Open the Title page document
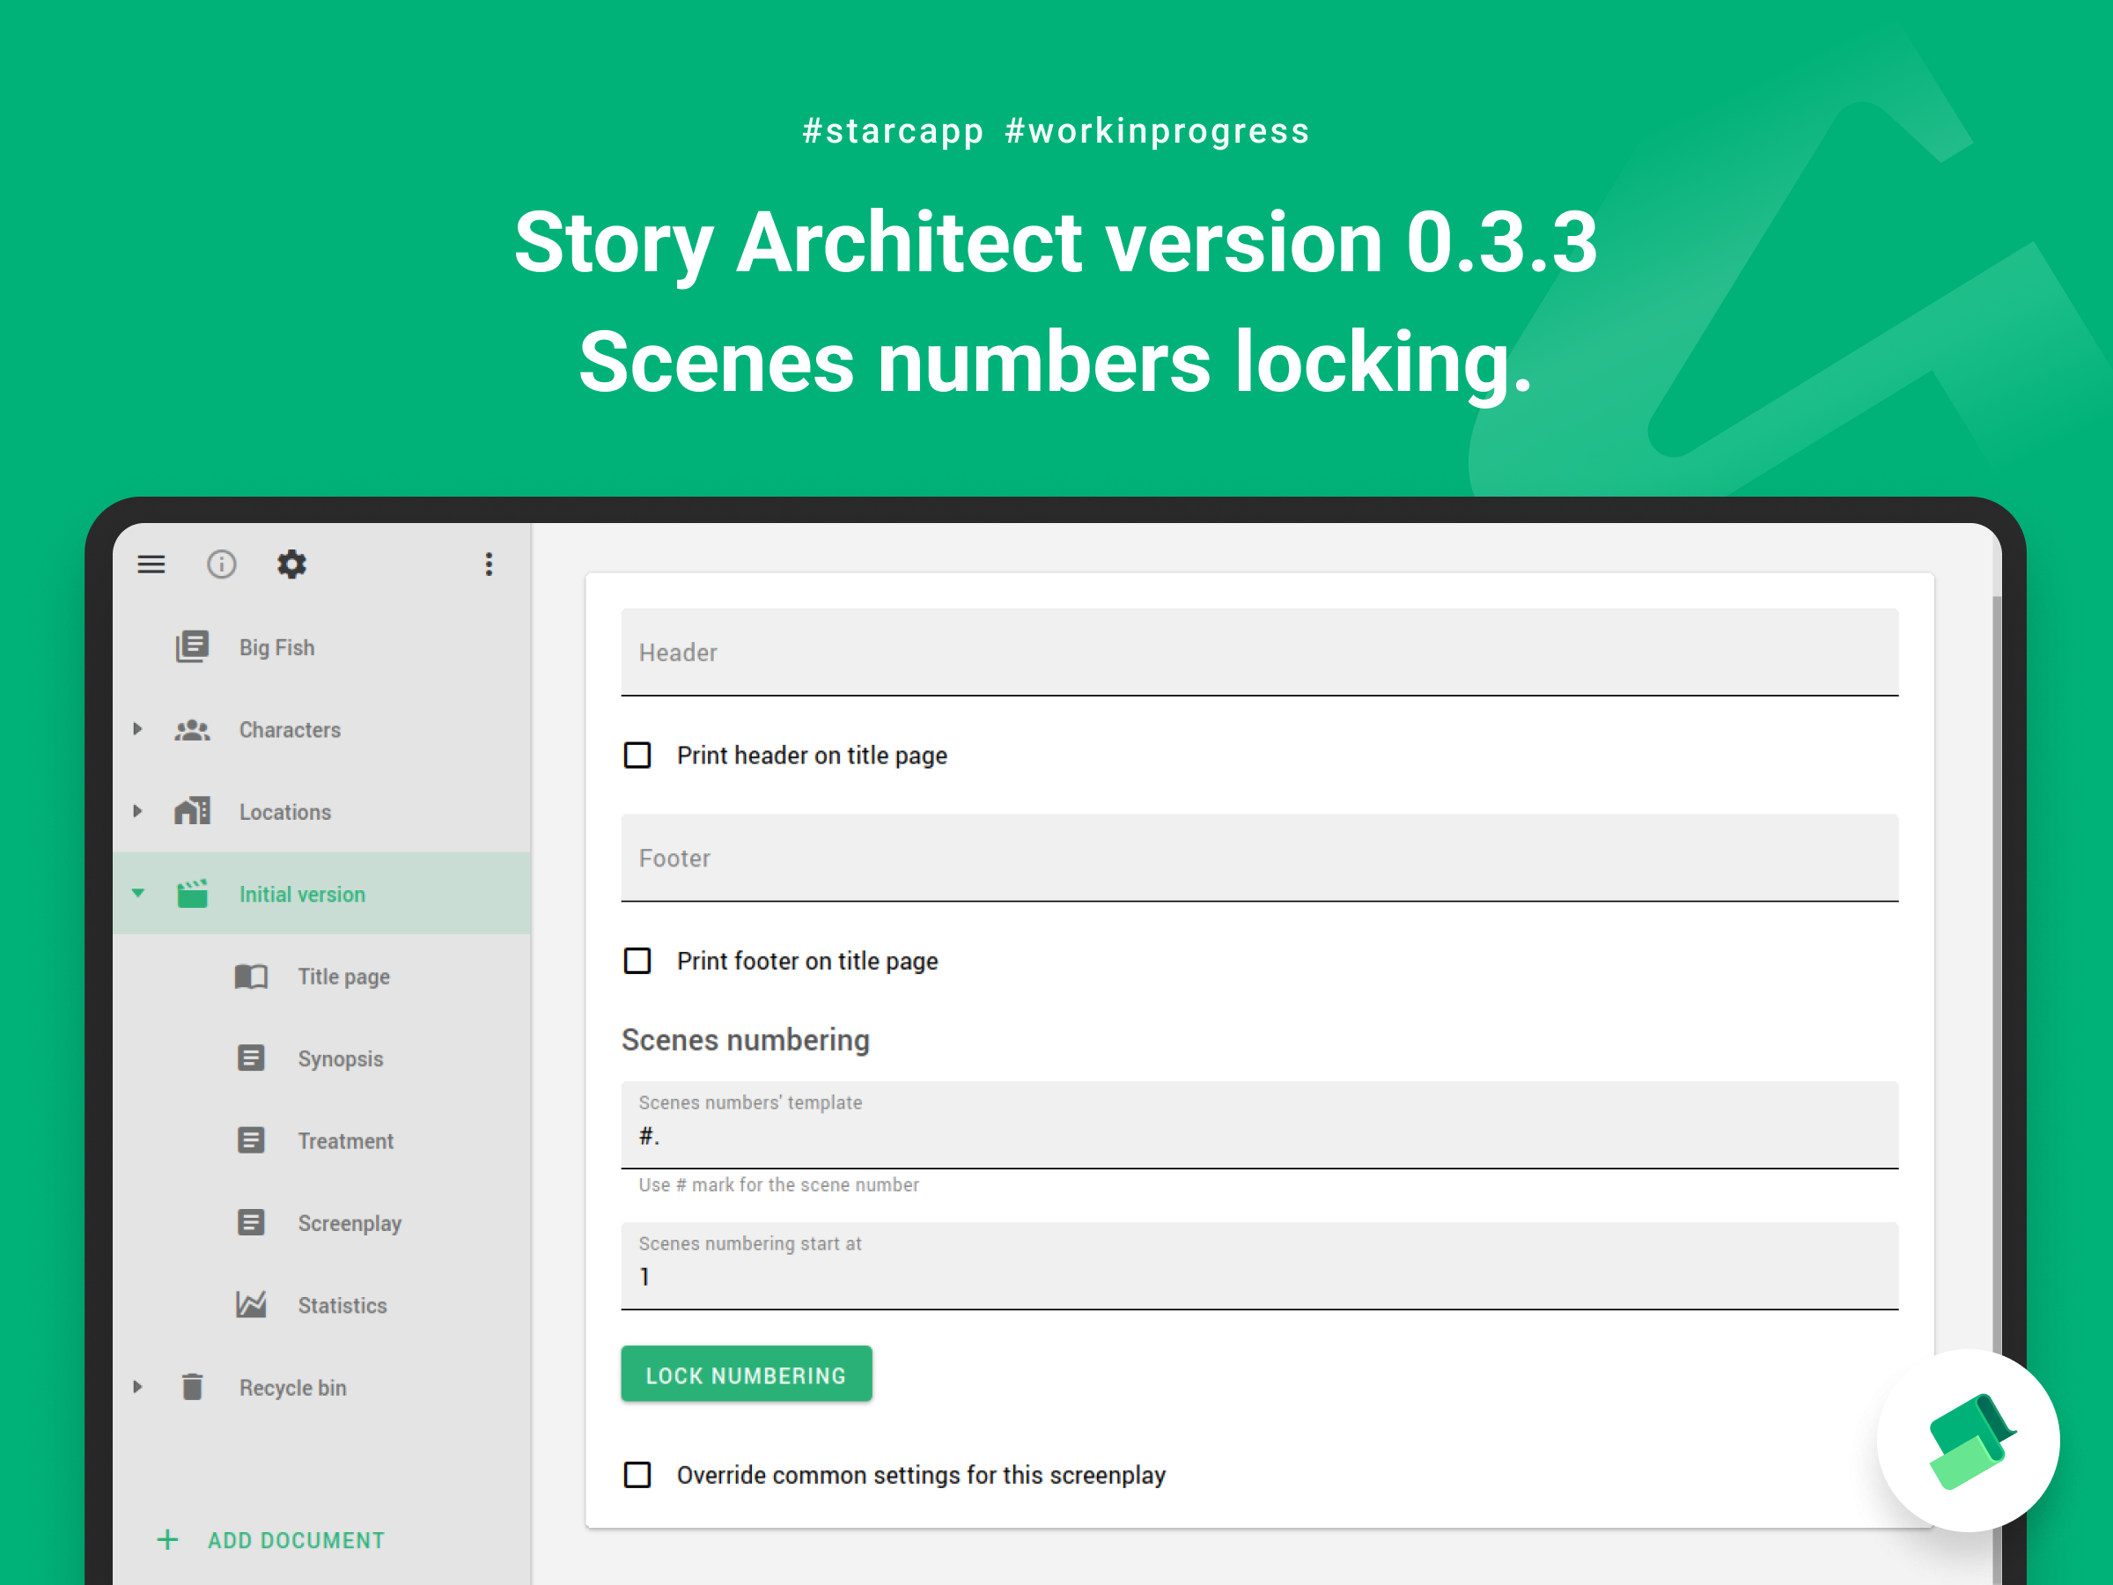This screenshot has width=2113, height=1585. [x=344, y=977]
